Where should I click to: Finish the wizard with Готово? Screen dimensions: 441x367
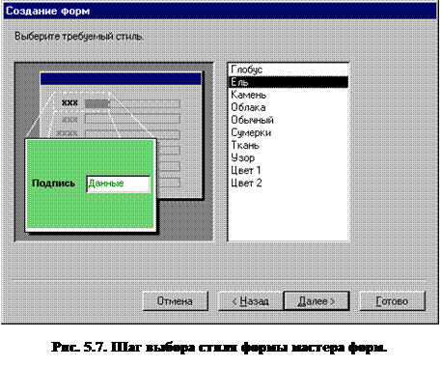click(x=392, y=301)
